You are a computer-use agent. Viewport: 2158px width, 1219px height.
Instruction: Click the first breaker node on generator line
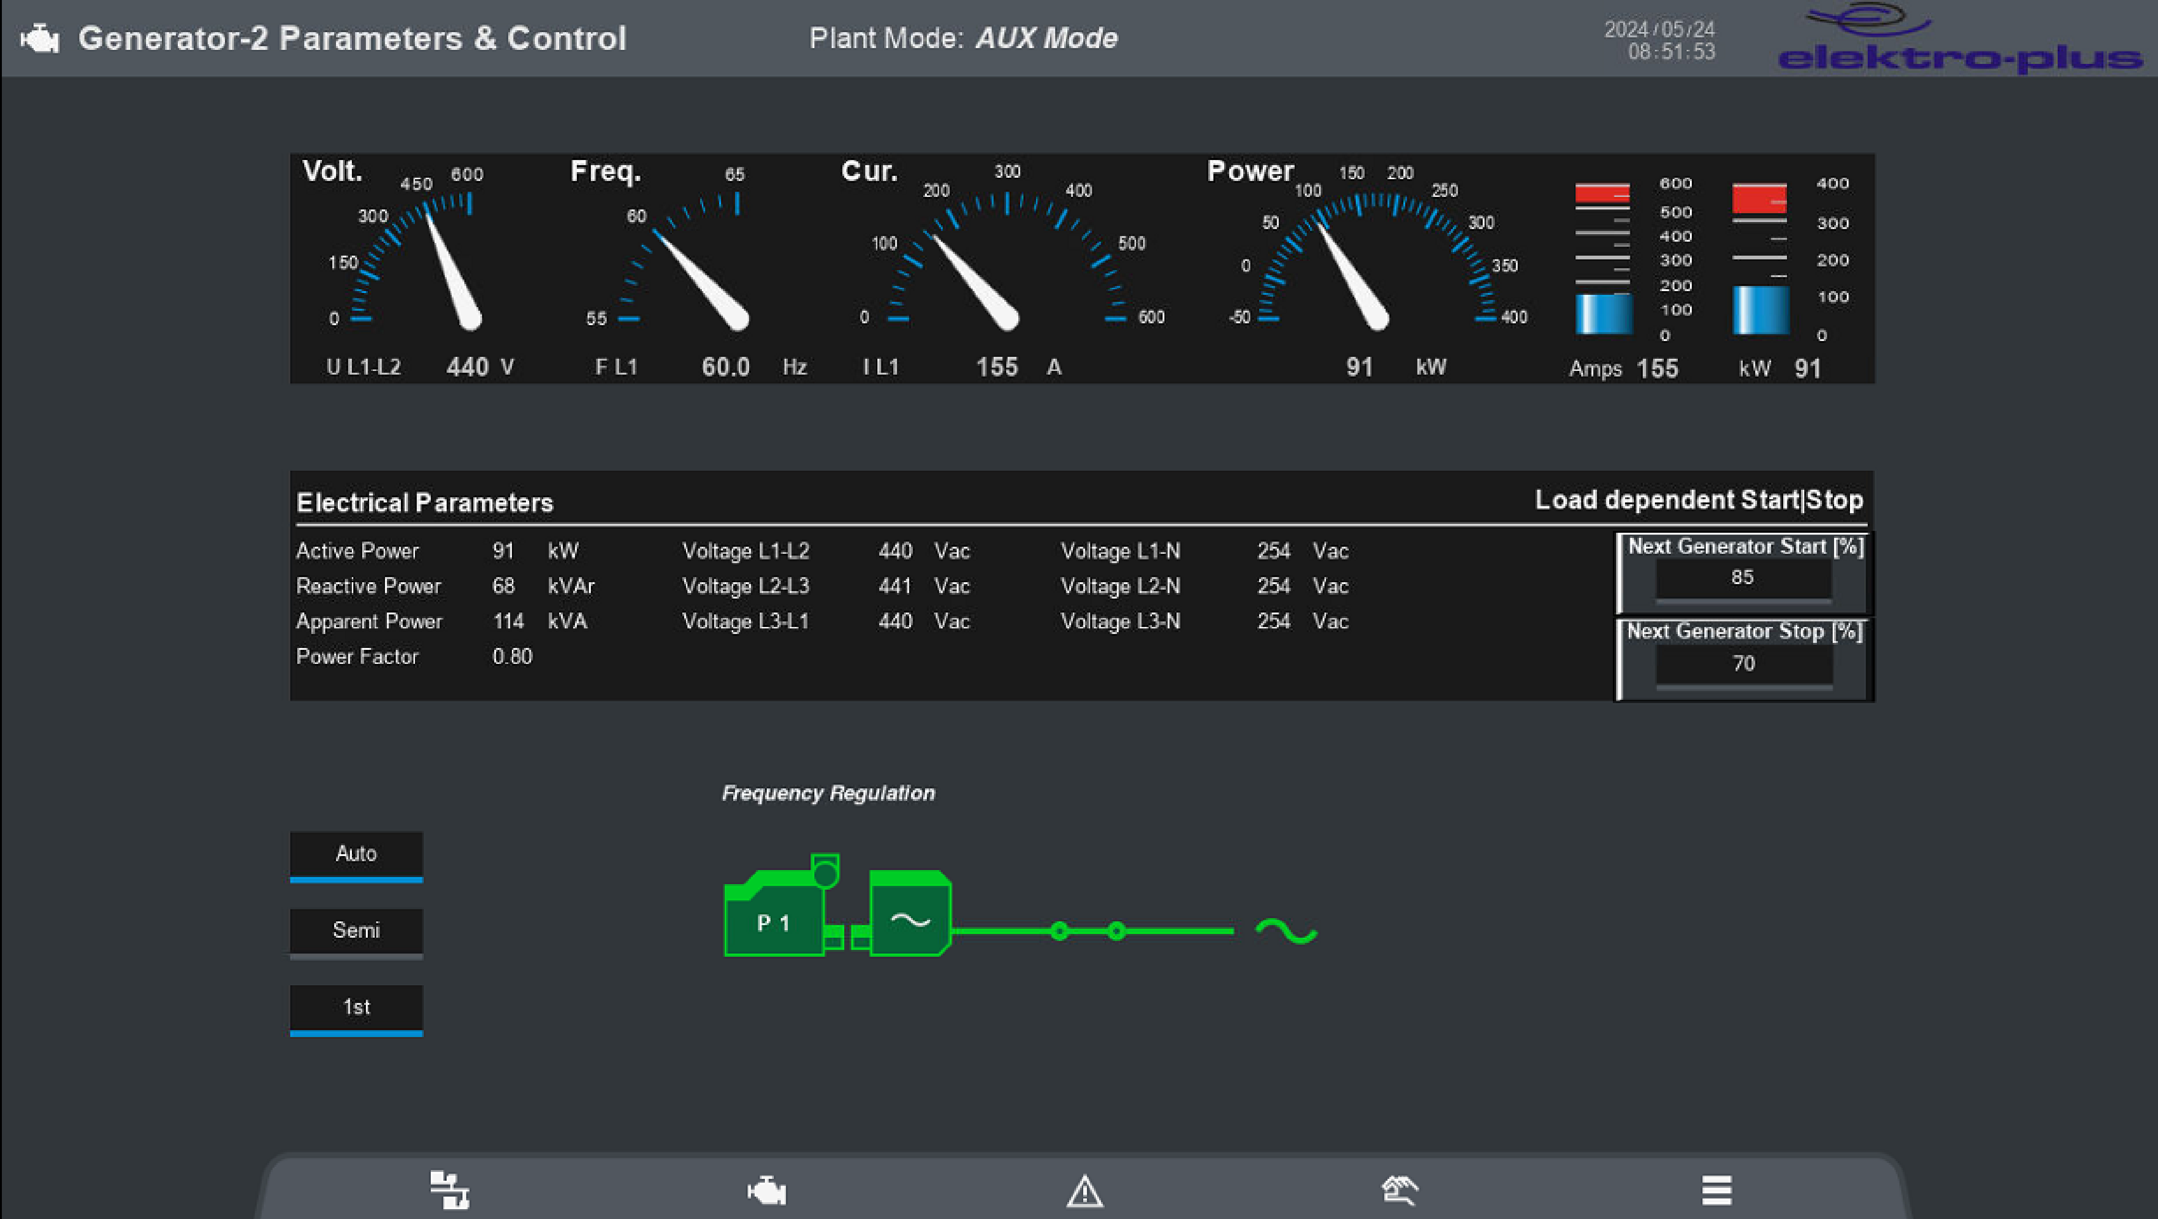coord(1059,931)
